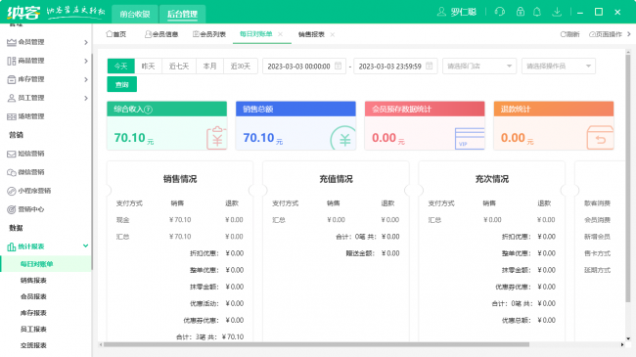The image size is (636, 357).
Task: Select the 昨天 date range option
Action: [148, 67]
